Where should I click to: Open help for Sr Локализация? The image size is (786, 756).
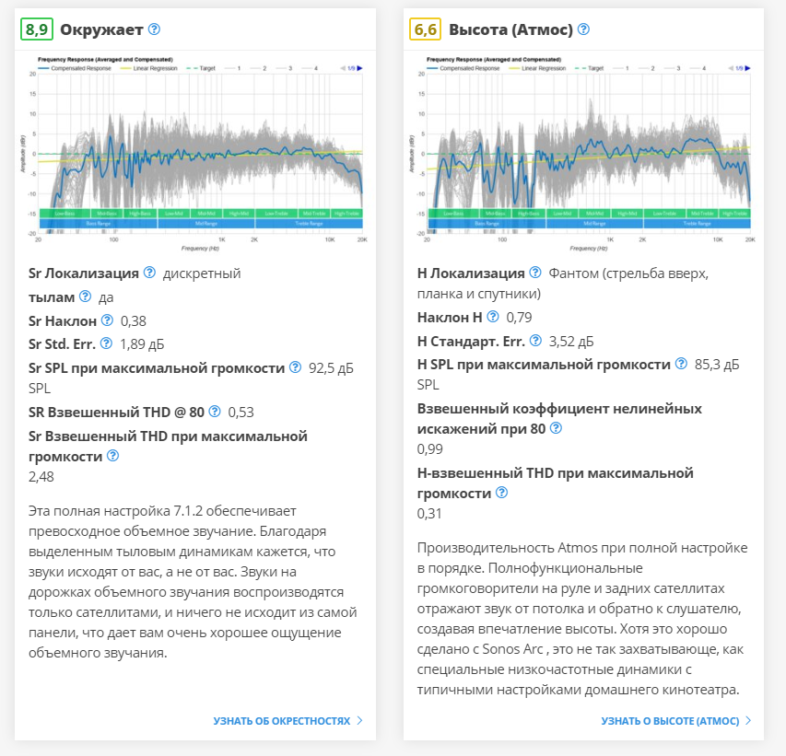point(148,273)
